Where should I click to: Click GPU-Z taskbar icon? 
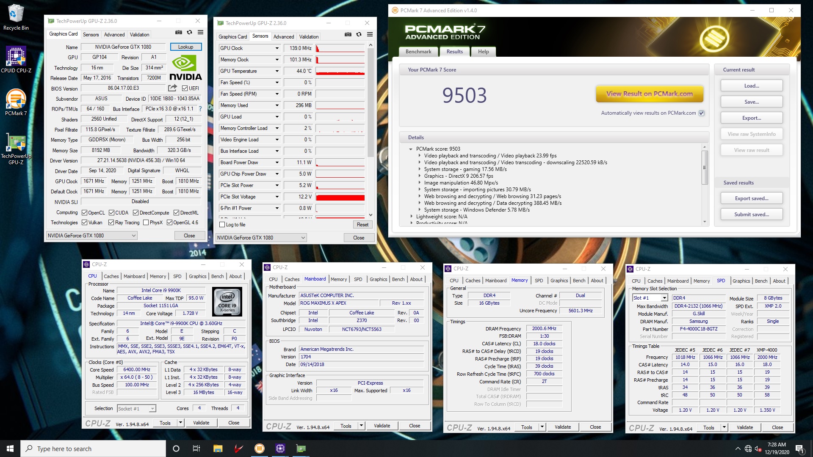click(301, 449)
